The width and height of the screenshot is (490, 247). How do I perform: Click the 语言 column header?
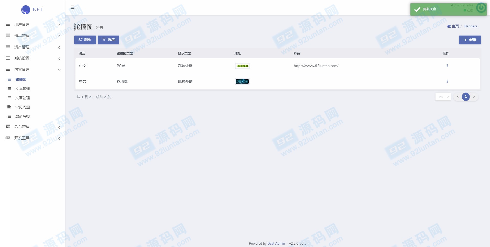pos(82,53)
